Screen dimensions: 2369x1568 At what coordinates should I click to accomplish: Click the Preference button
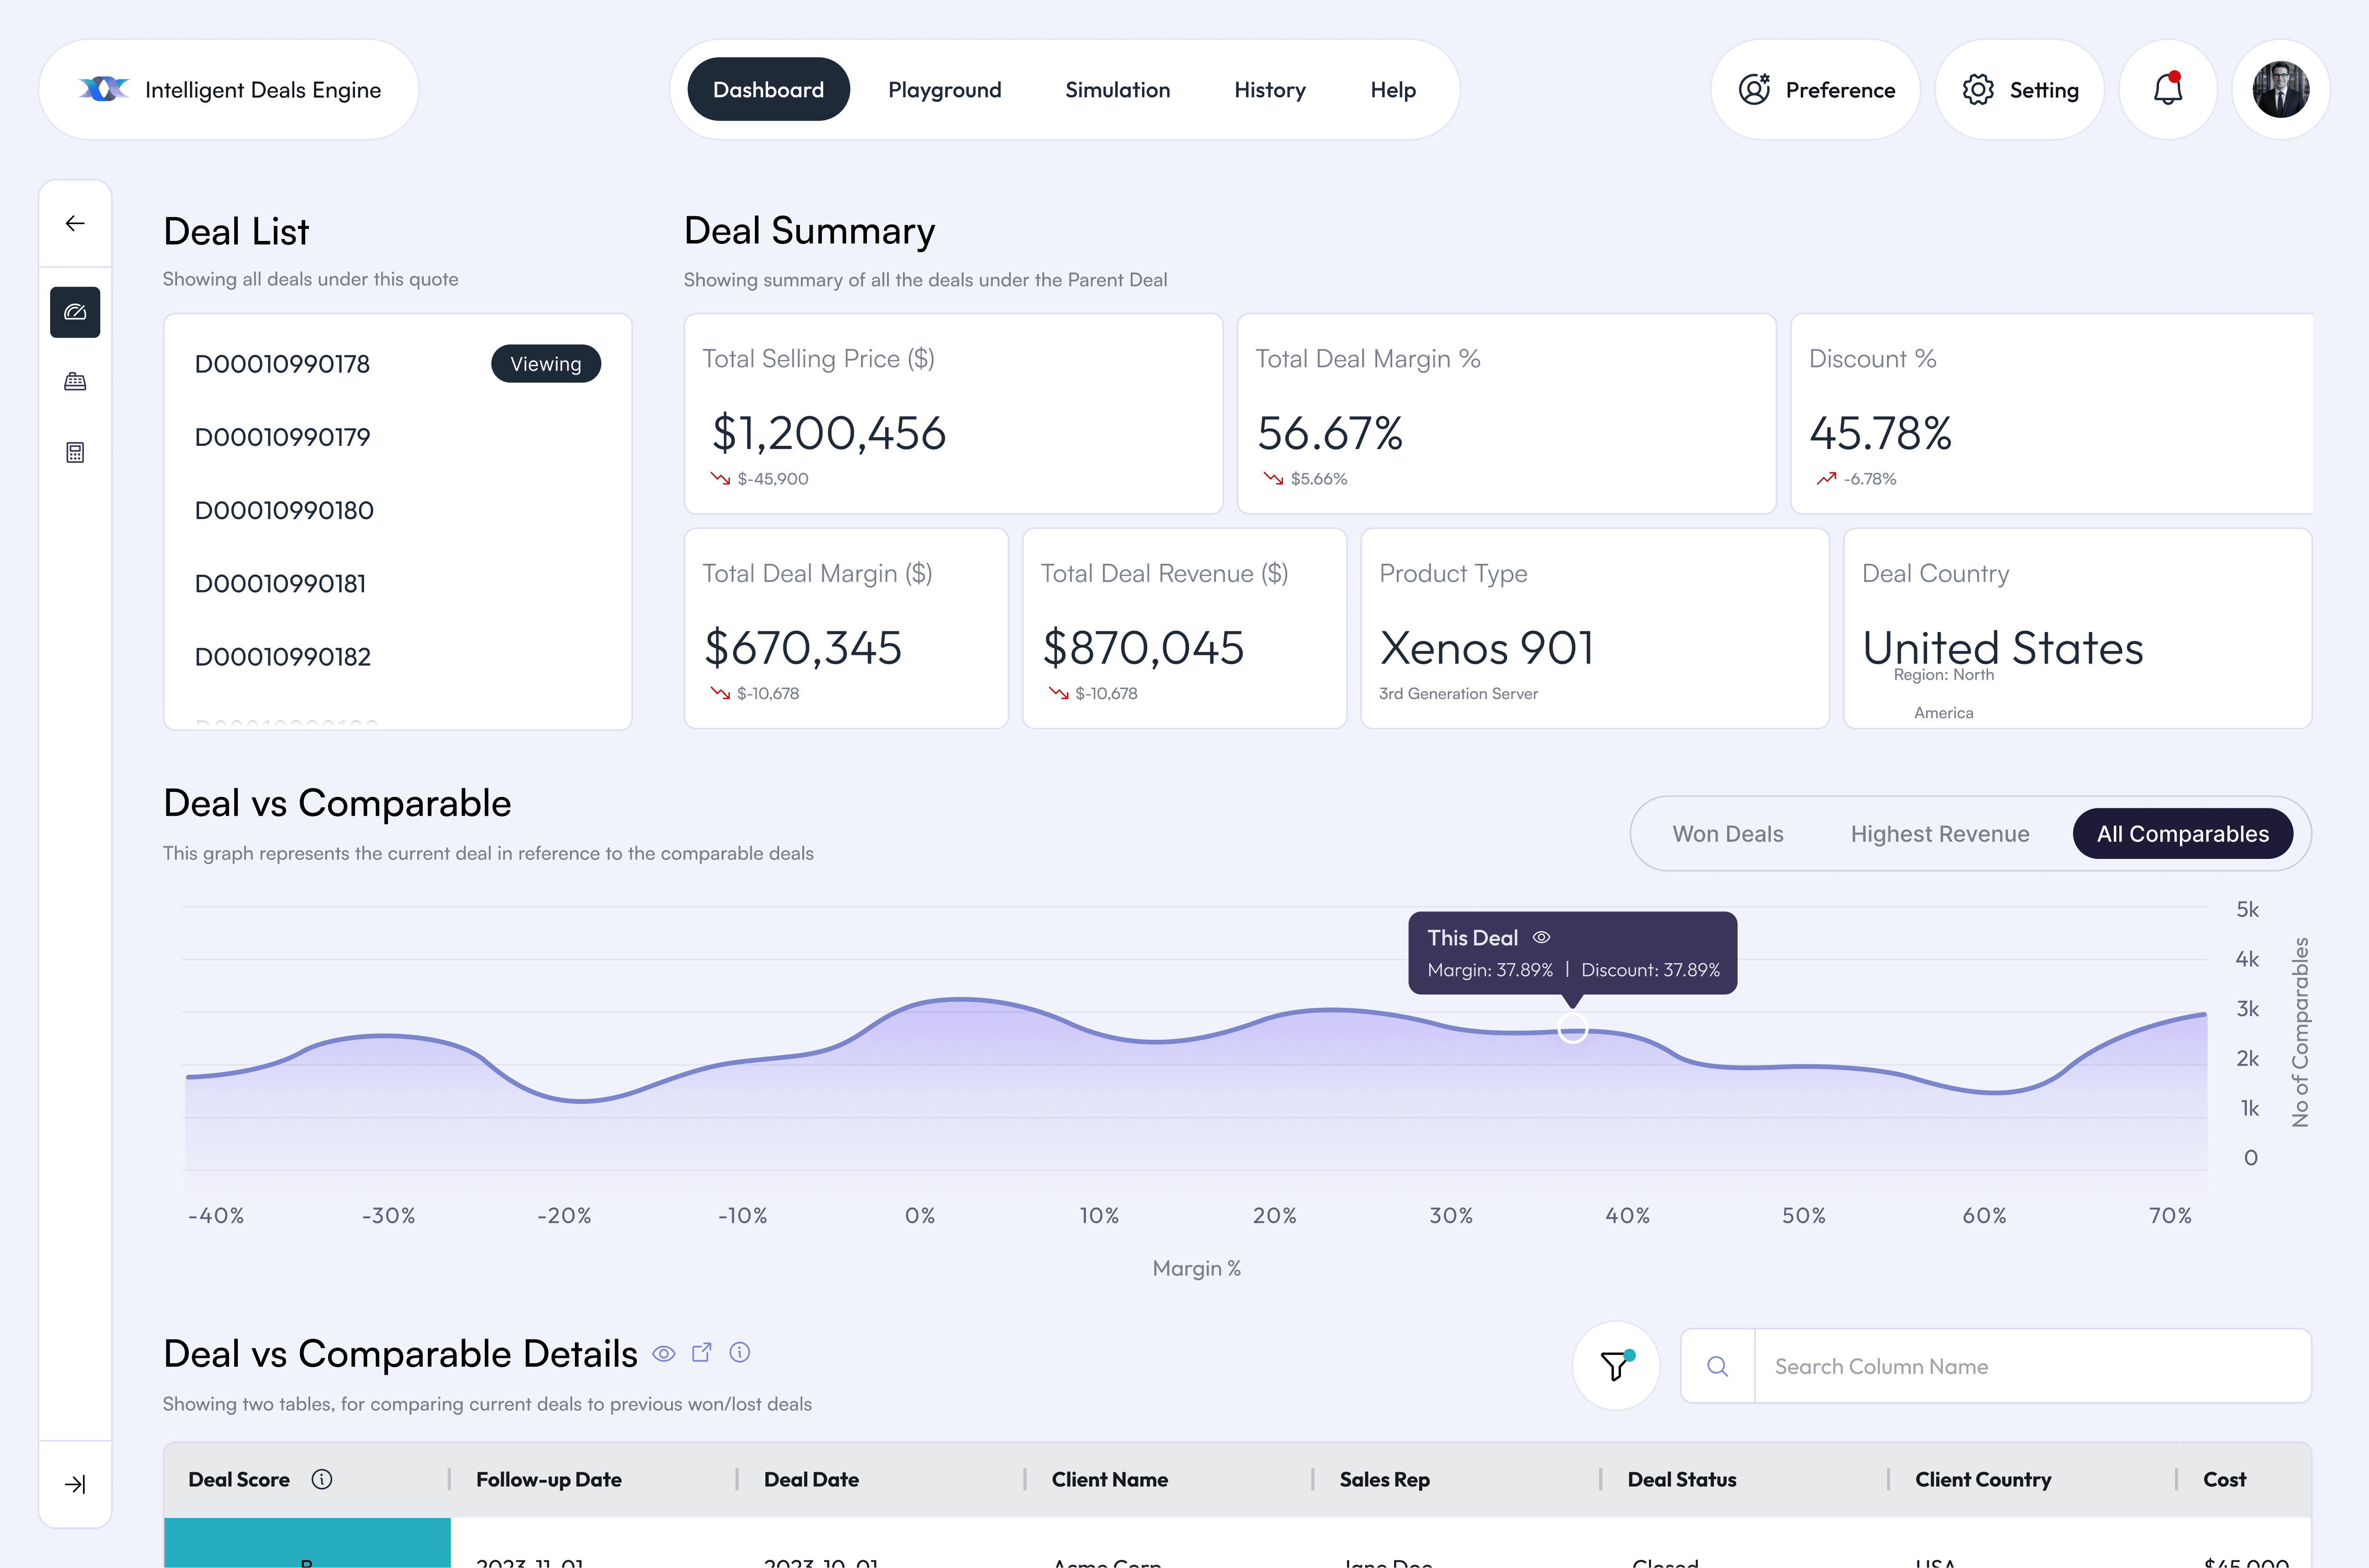click(x=1816, y=90)
